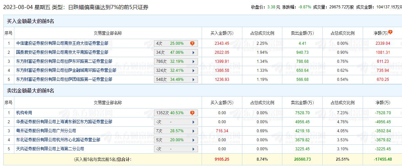The image size is (402, 167).
Task: Click orange question icon in 机构专用 row
Action: [192, 113]
